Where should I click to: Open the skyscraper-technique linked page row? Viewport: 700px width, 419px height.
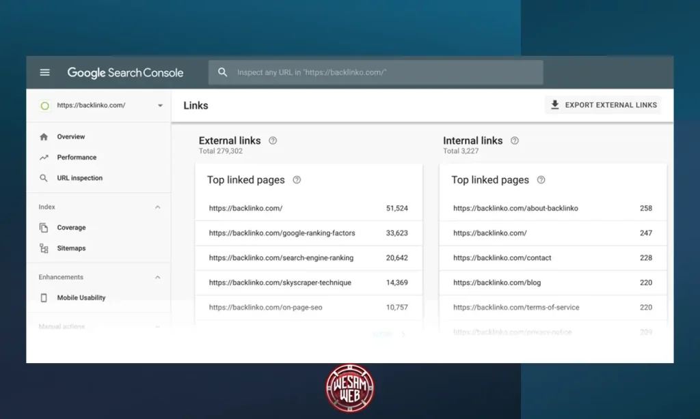click(x=280, y=283)
